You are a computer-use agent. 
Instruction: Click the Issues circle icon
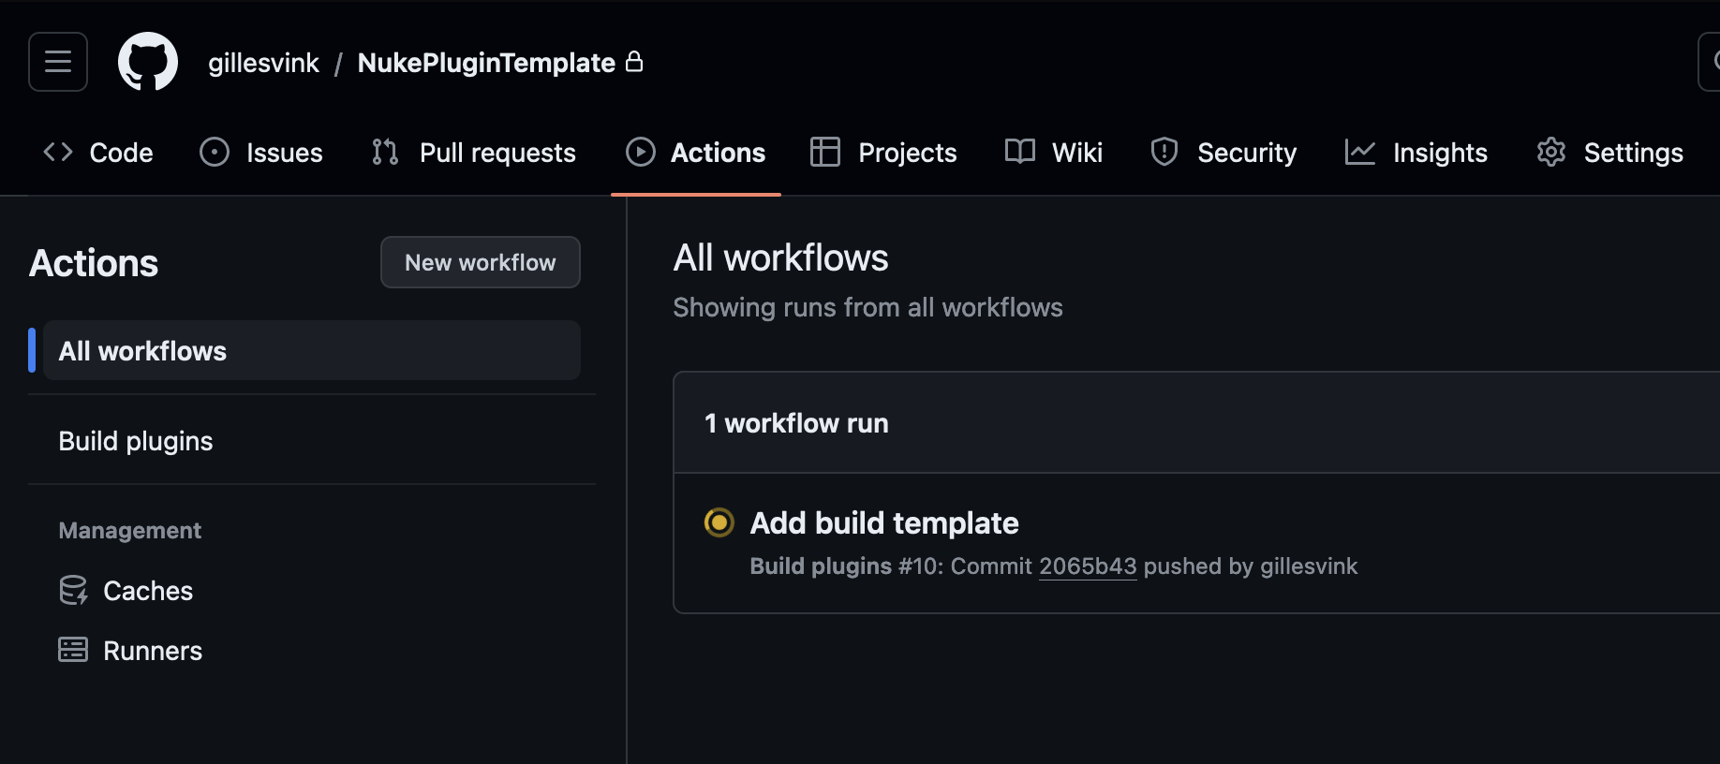coord(215,152)
